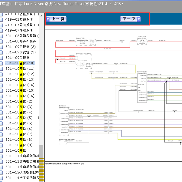The height and width of the screenshot is (182, 182).
Task: Click document icon next to 501-12仪表板 entry
Action: (1, 173)
